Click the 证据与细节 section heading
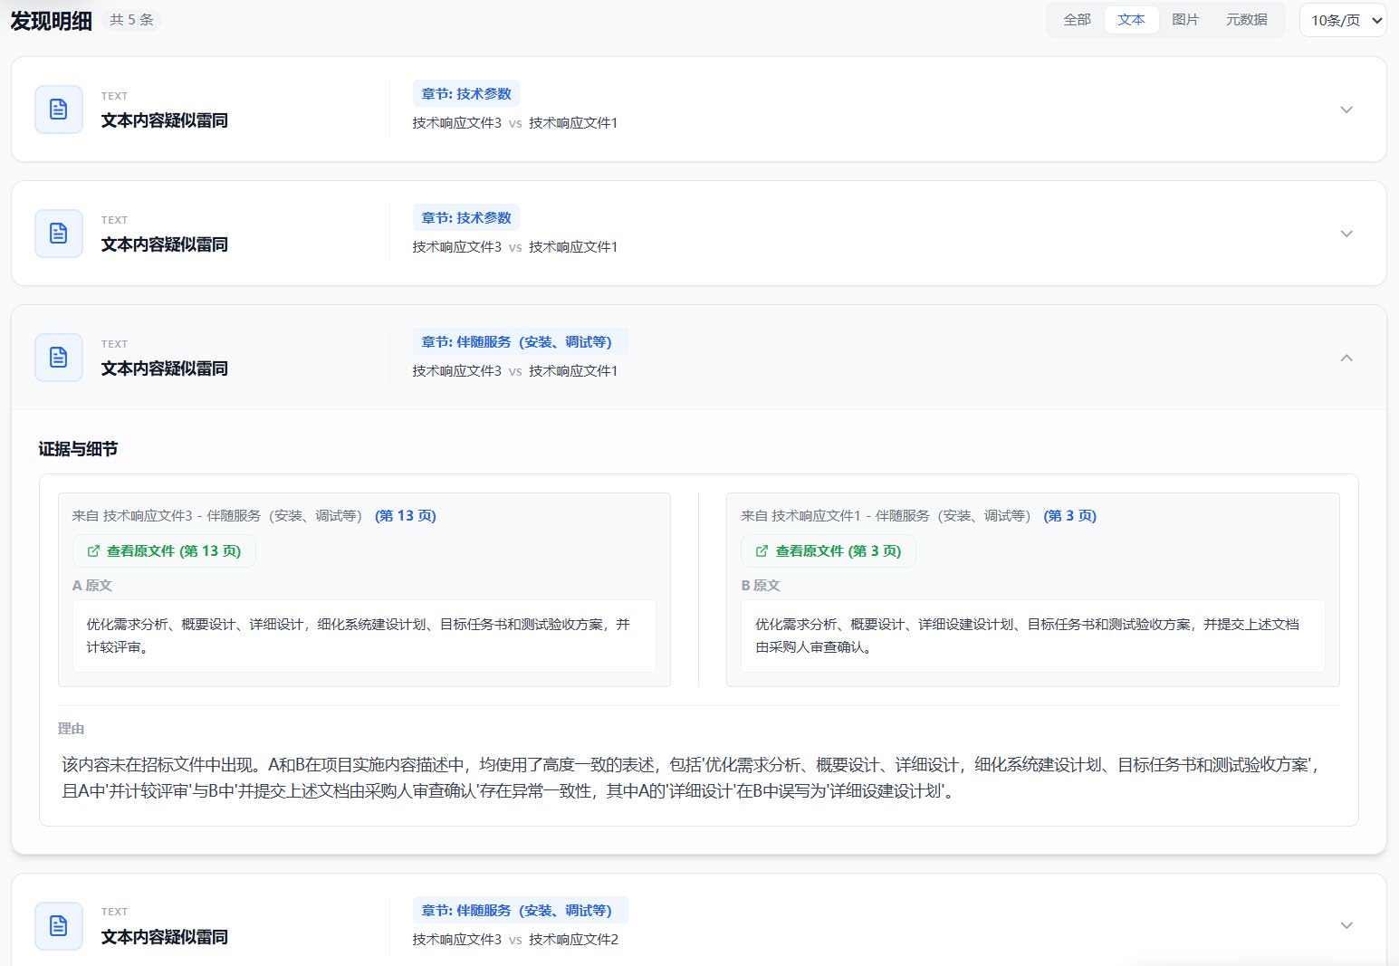The width and height of the screenshot is (1399, 966). (x=78, y=449)
